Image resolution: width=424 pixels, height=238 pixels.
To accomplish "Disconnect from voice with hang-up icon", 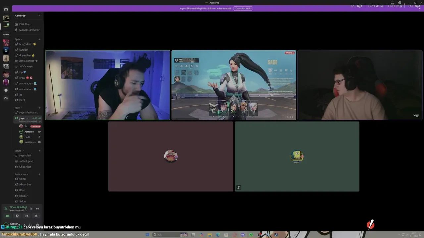I will [37, 209].
